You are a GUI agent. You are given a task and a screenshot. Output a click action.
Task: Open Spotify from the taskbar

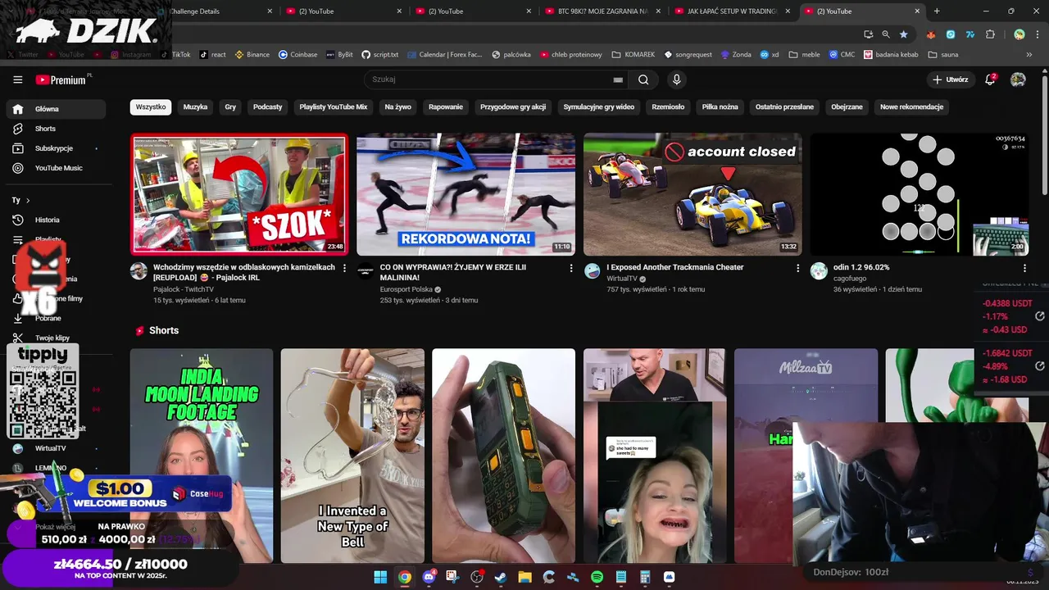(x=597, y=577)
